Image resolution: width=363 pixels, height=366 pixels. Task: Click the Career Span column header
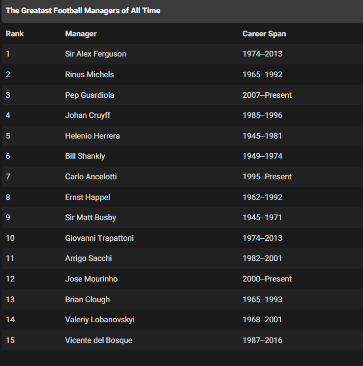(264, 34)
